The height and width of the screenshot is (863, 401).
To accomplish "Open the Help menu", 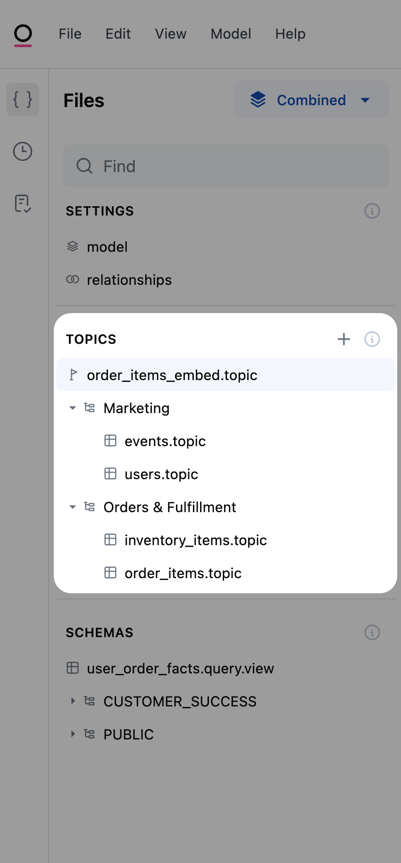I will pyautogui.click(x=290, y=34).
